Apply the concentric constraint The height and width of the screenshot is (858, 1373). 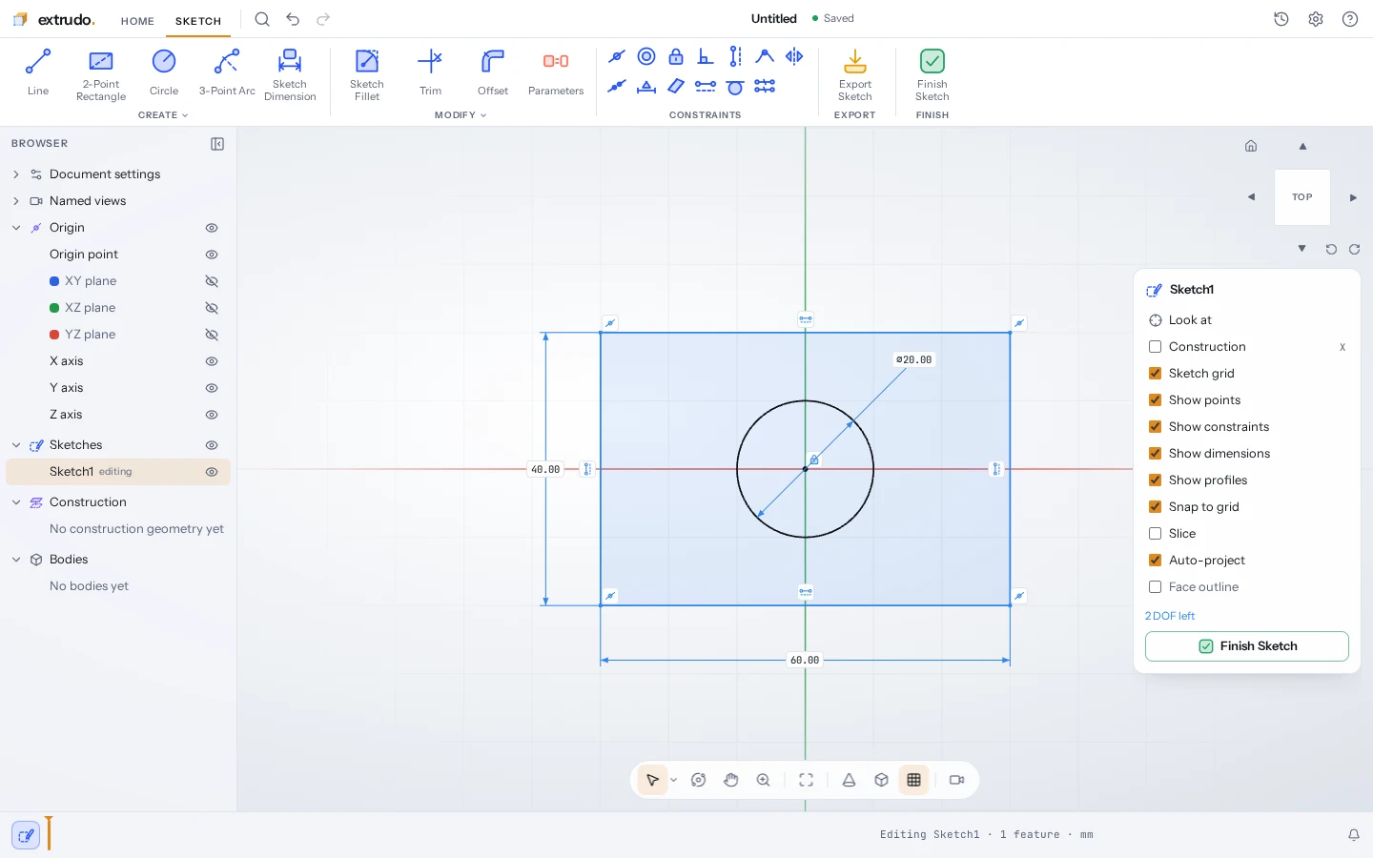click(646, 57)
